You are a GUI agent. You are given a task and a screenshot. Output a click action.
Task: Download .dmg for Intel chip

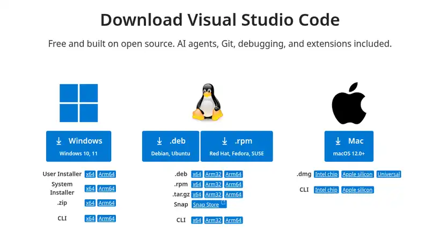click(326, 174)
